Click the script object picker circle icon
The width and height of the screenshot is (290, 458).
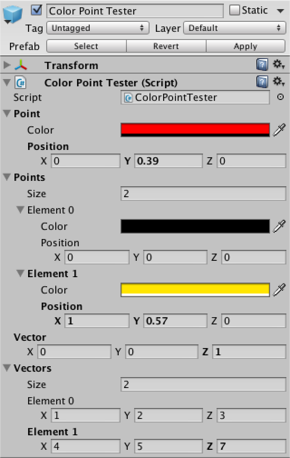280,97
